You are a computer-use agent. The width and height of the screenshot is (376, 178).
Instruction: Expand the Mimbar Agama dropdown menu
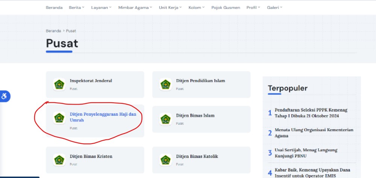point(135,7)
